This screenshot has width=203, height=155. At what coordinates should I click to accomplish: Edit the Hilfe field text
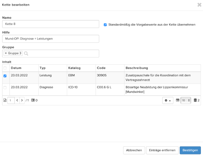tap(51, 39)
